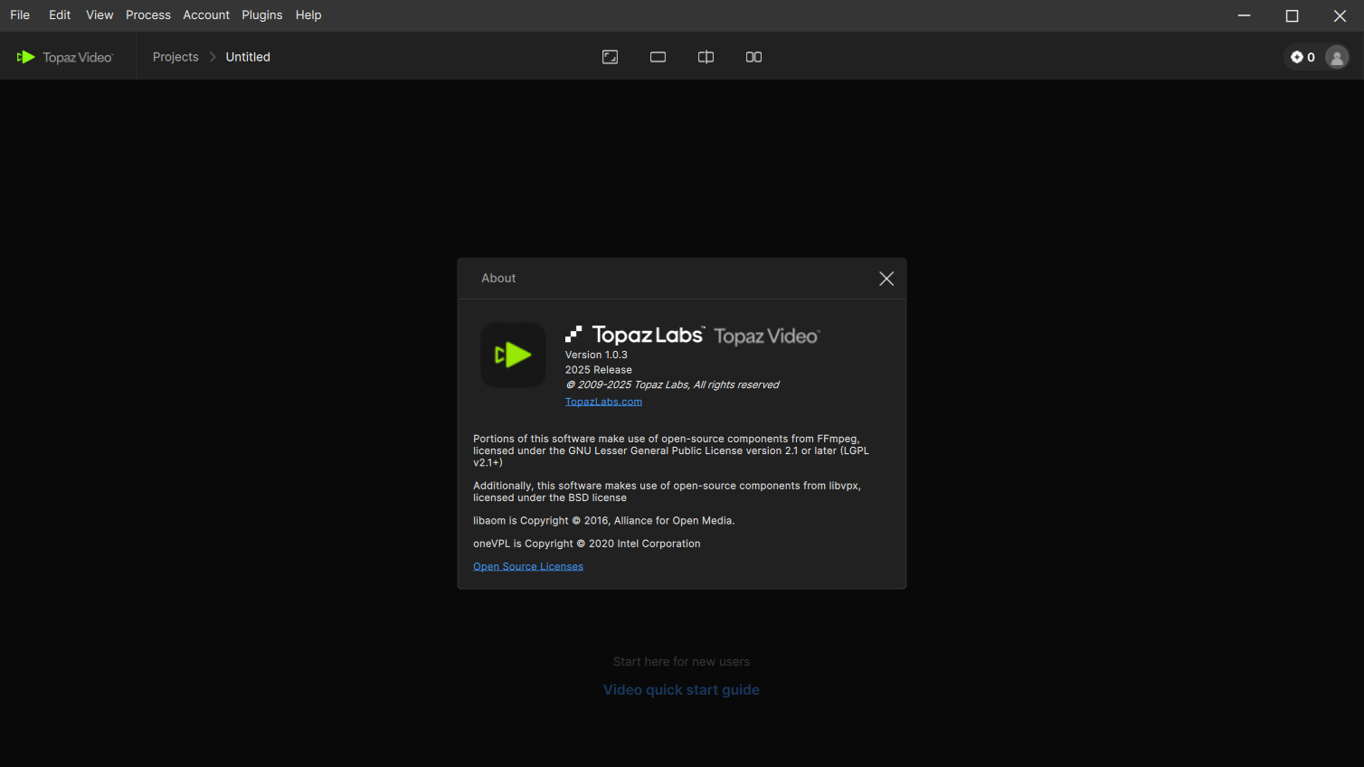The image size is (1364, 767).
Task: Open the Video quick start guide
Action: [681, 690]
